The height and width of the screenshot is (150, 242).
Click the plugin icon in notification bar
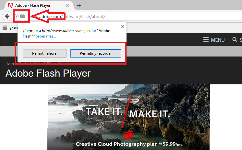pyautogui.click(x=5, y=28)
